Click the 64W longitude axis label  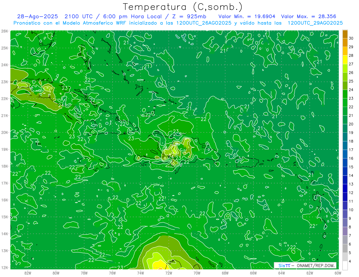pyautogui.click(x=282, y=273)
